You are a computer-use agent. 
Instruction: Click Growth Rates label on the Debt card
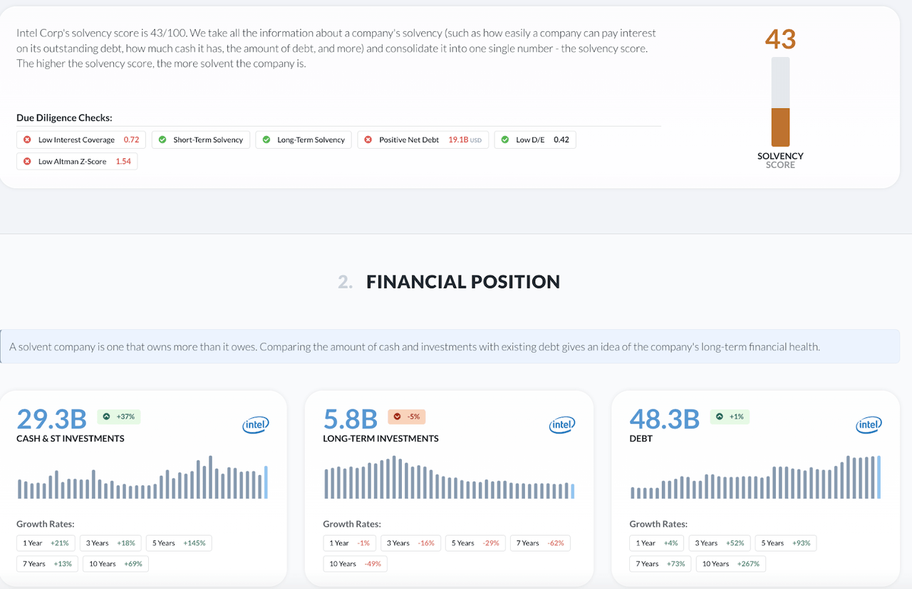(658, 524)
